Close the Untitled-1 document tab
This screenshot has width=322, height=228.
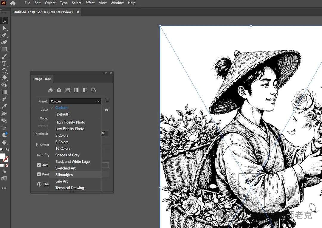point(78,12)
